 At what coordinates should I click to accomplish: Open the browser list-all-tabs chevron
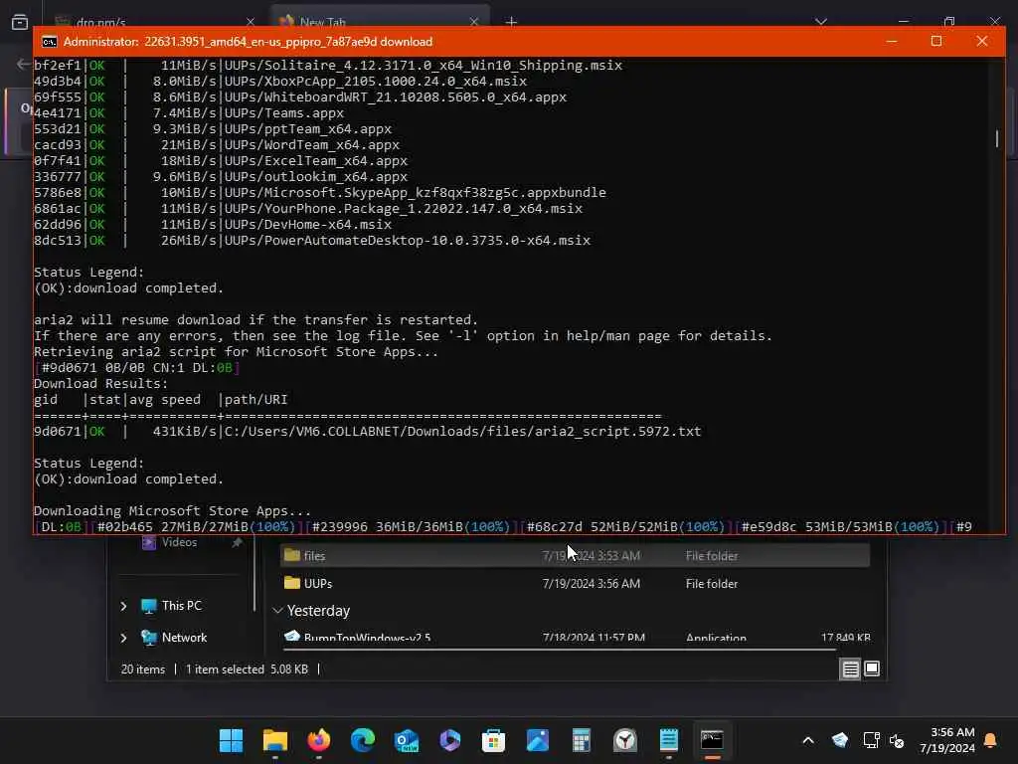tap(821, 22)
